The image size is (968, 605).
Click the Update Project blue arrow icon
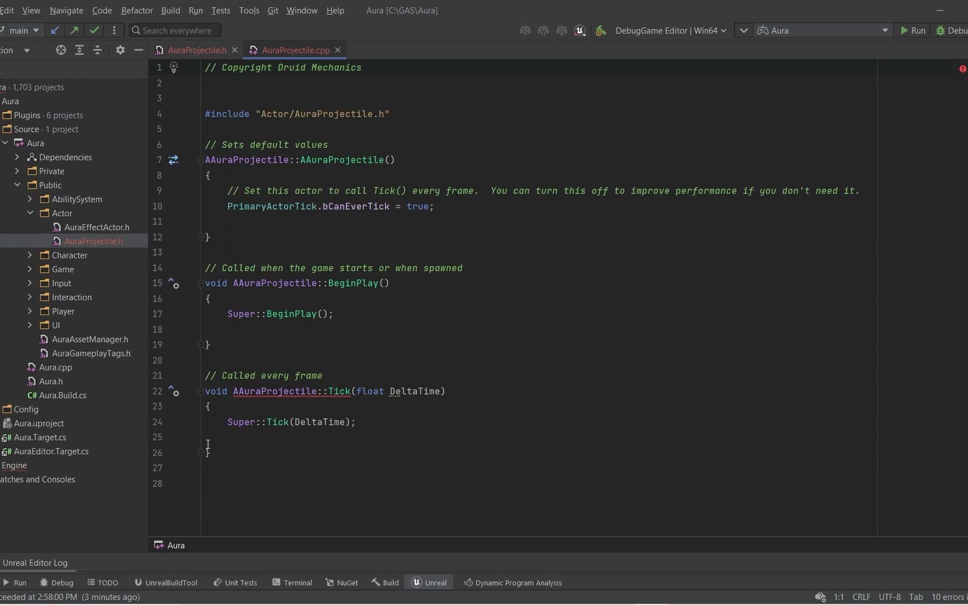click(x=54, y=30)
